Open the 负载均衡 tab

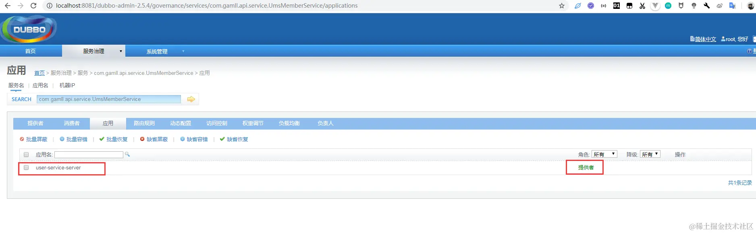[289, 123]
